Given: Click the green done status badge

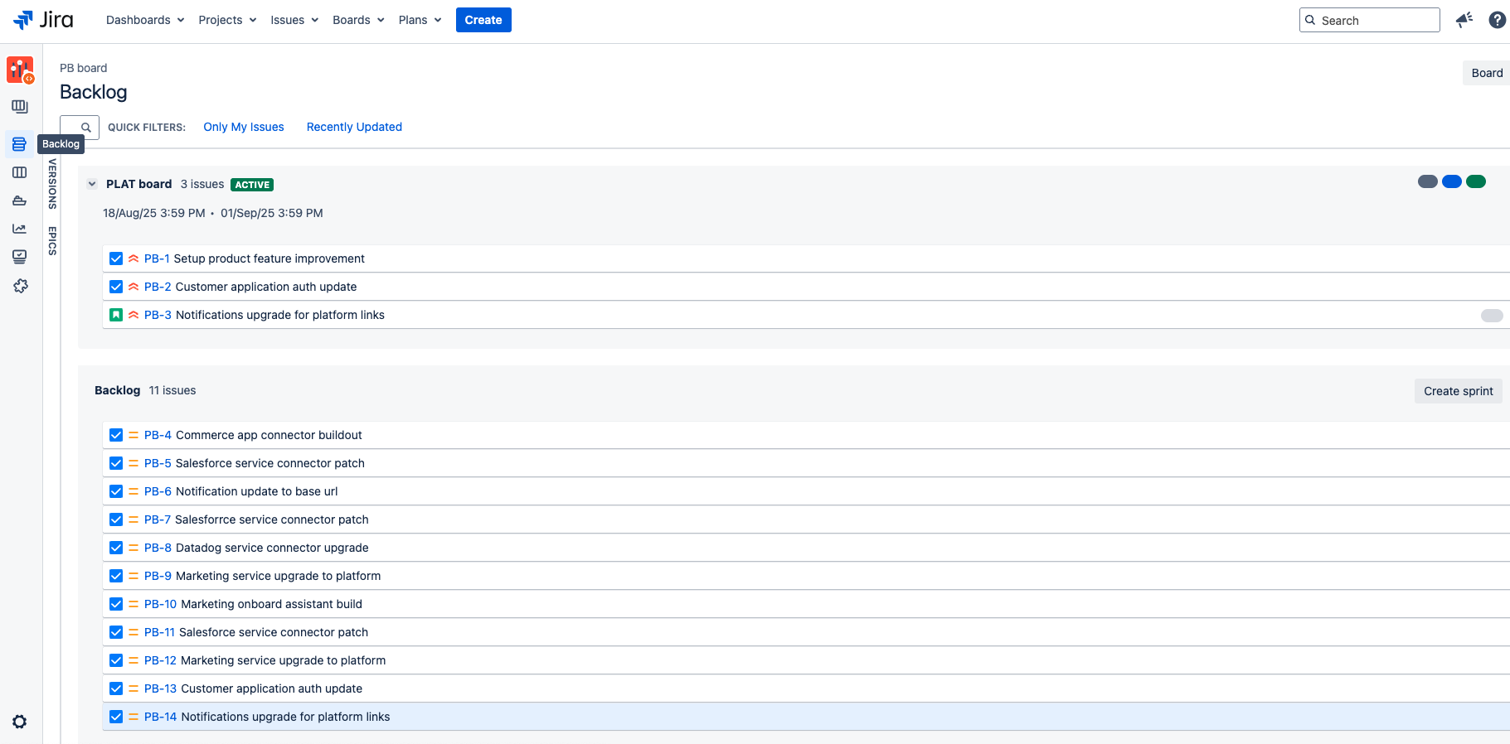Looking at the screenshot, I should 1475,181.
